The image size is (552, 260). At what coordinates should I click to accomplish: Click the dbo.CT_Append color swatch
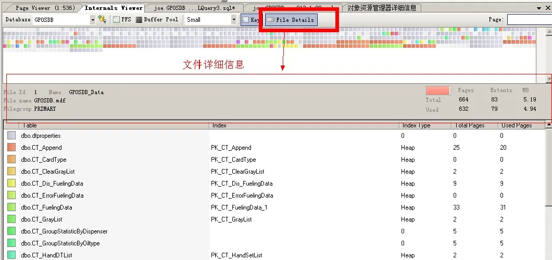click(11, 147)
